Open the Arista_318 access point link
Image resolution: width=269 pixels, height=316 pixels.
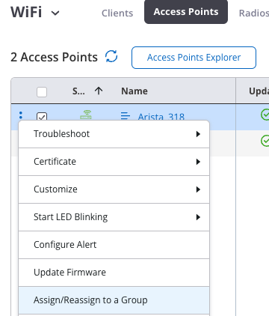(161, 117)
